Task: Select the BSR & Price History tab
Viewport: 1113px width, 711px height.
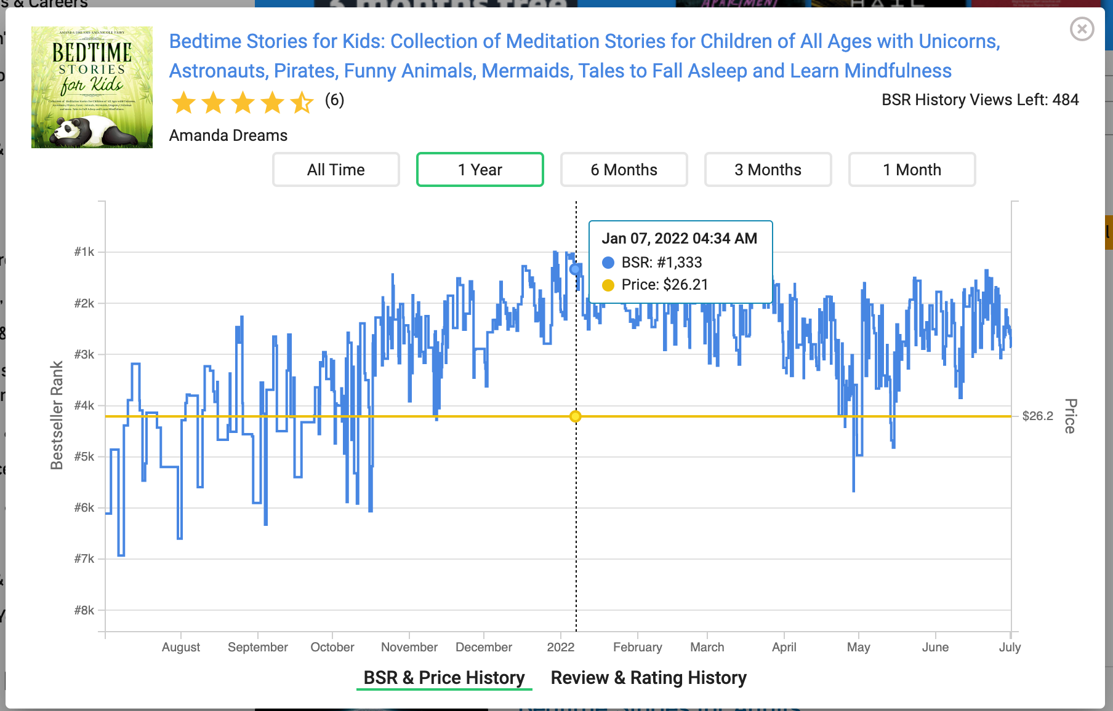Action: (444, 677)
